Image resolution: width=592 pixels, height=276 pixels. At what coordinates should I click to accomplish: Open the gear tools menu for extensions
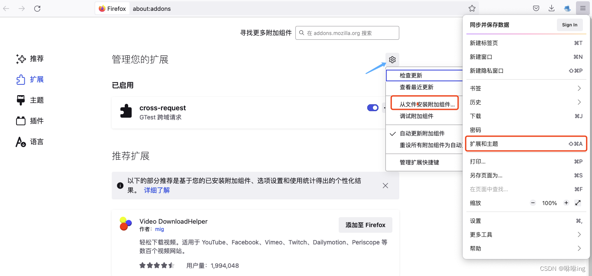pyautogui.click(x=392, y=60)
